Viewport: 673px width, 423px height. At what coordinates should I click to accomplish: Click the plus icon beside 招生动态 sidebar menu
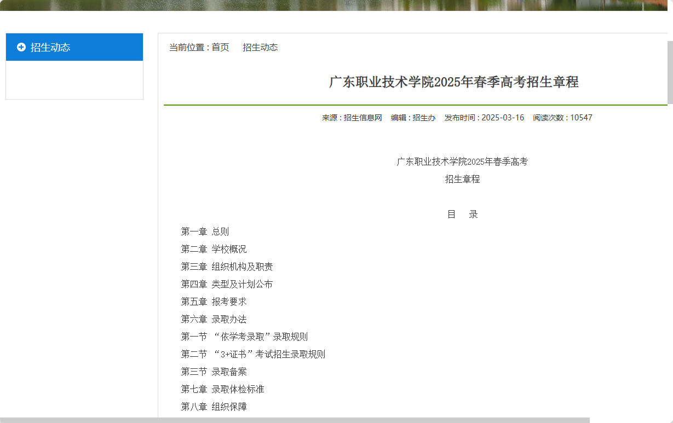pos(20,47)
